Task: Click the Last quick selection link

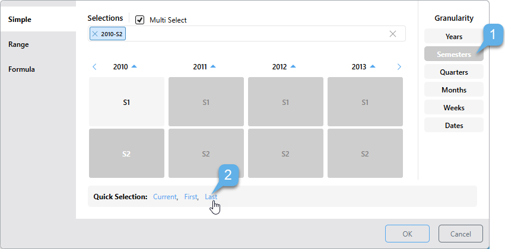Action: 211,196
